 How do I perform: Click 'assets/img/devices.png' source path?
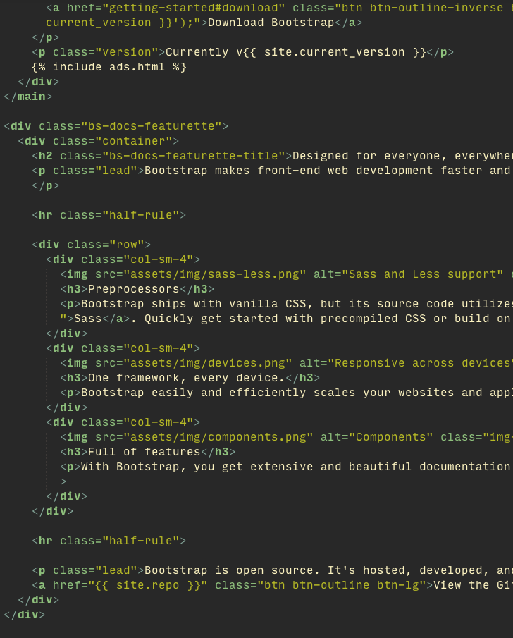[208, 363]
